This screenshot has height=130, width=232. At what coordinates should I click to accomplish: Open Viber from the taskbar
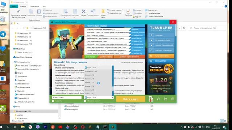[x=38, y=127]
